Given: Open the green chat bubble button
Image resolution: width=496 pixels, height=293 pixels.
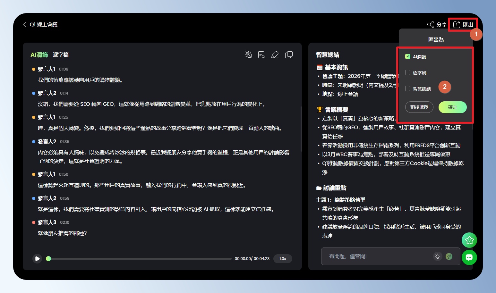Looking at the screenshot, I should pos(469,257).
